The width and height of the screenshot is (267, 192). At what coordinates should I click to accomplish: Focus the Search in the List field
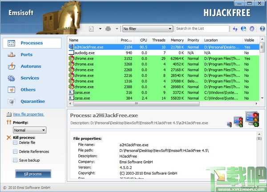pyautogui.click(x=202, y=29)
